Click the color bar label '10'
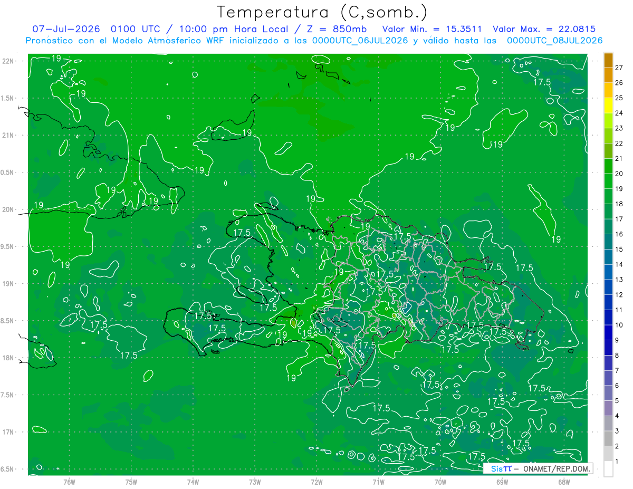Image resolution: width=633 pixels, height=489 pixels. (619, 325)
